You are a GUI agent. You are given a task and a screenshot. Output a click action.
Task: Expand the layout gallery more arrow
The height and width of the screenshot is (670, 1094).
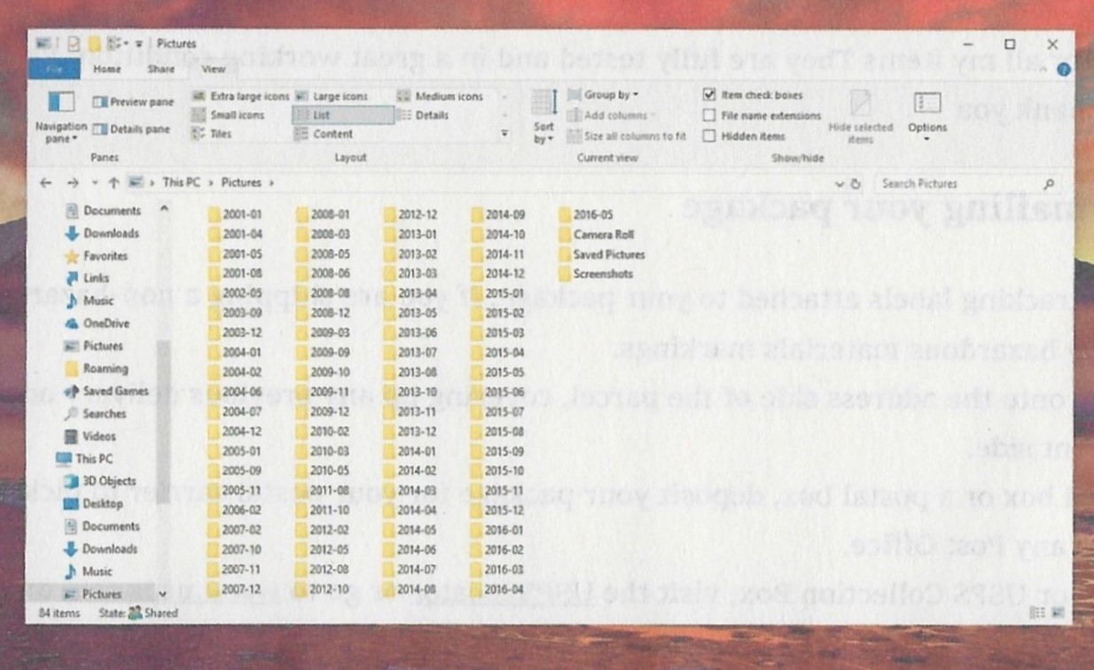[504, 134]
